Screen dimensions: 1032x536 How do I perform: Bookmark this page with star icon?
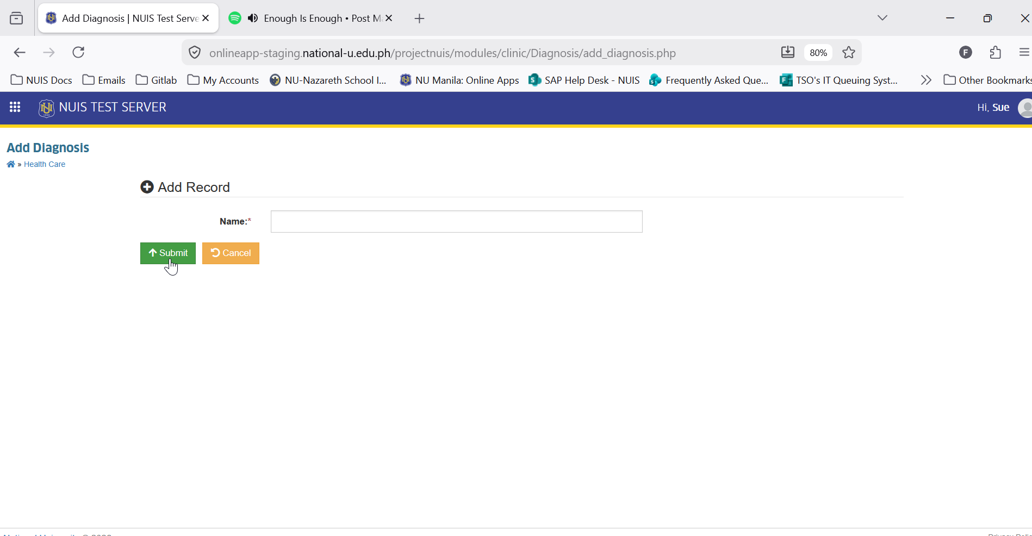[x=849, y=53]
